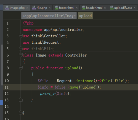Click the <?php opening tag
This screenshot has width=138, height=120.
pyautogui.click(x=28, y=23)
